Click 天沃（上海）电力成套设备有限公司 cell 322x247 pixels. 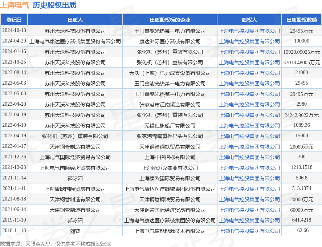(x=170, y=73)
